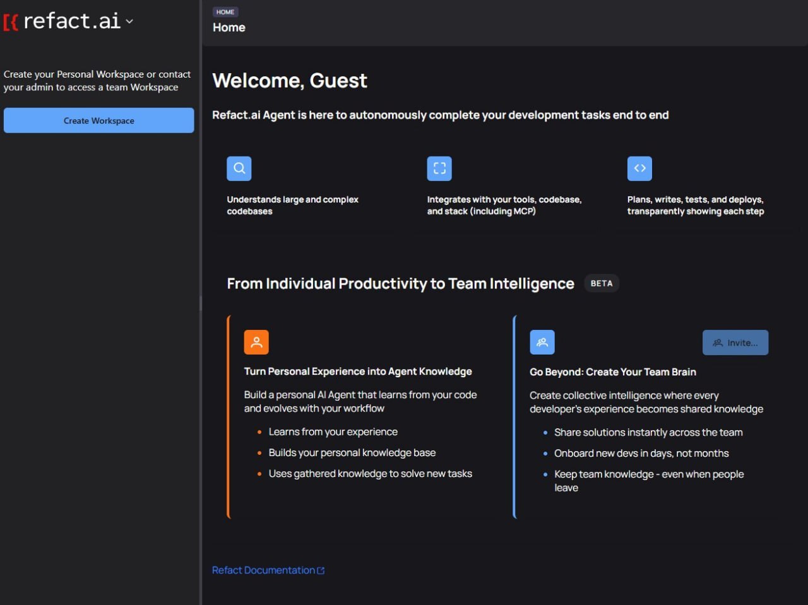Click the Invite... button
808x605 pixels.
[x=735, y=343]
